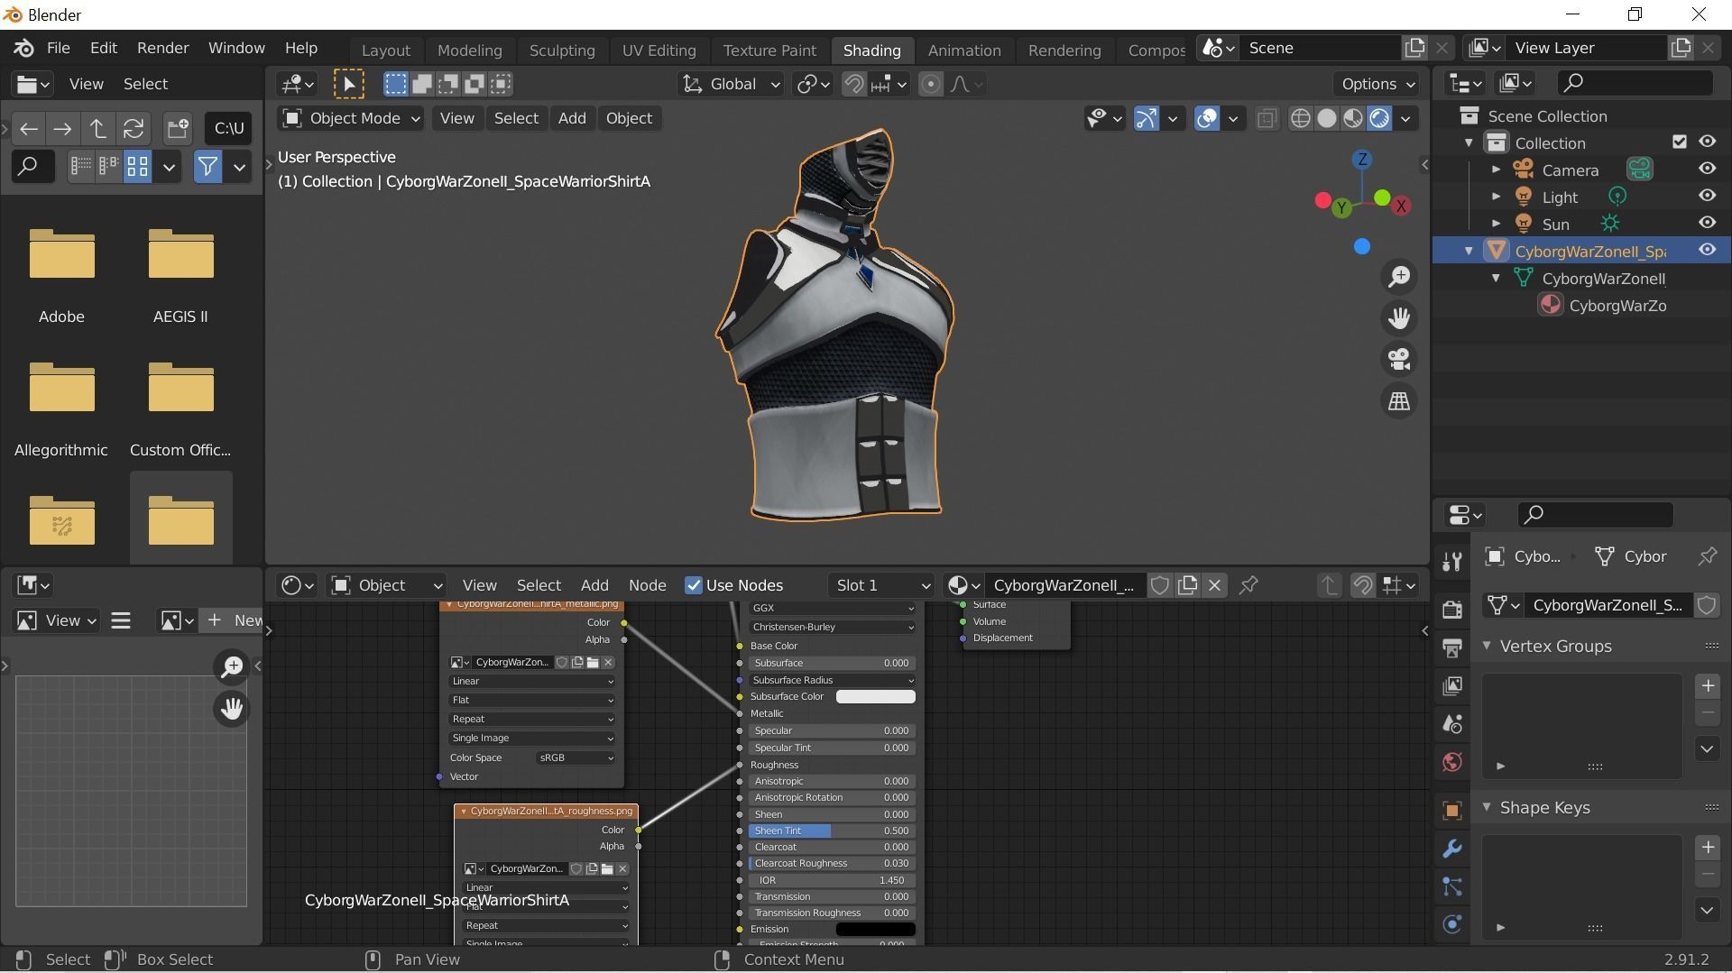Unlink material with X in node header
1732x973 pixels.
pos(1214,585)
